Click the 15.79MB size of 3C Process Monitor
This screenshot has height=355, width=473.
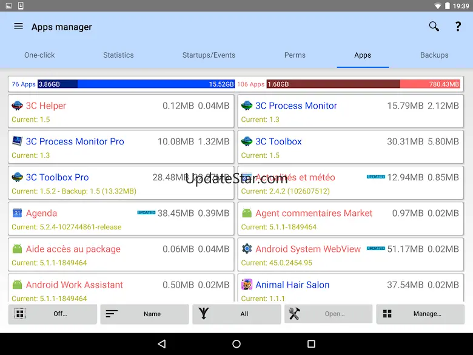pos(405,106)
